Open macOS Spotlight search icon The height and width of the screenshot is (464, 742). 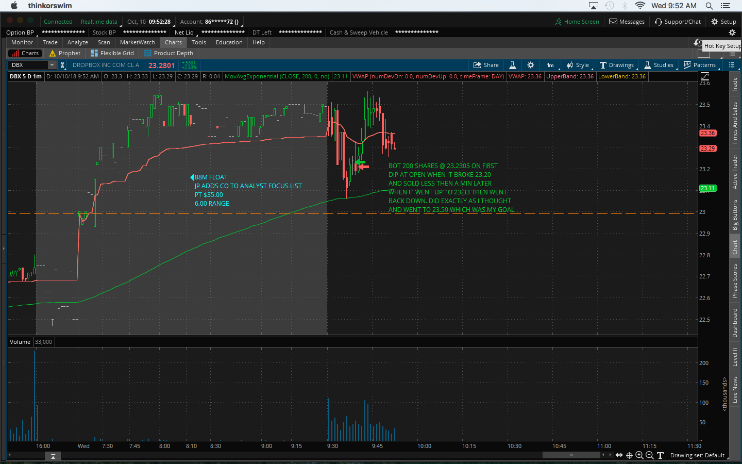point(709,6)
